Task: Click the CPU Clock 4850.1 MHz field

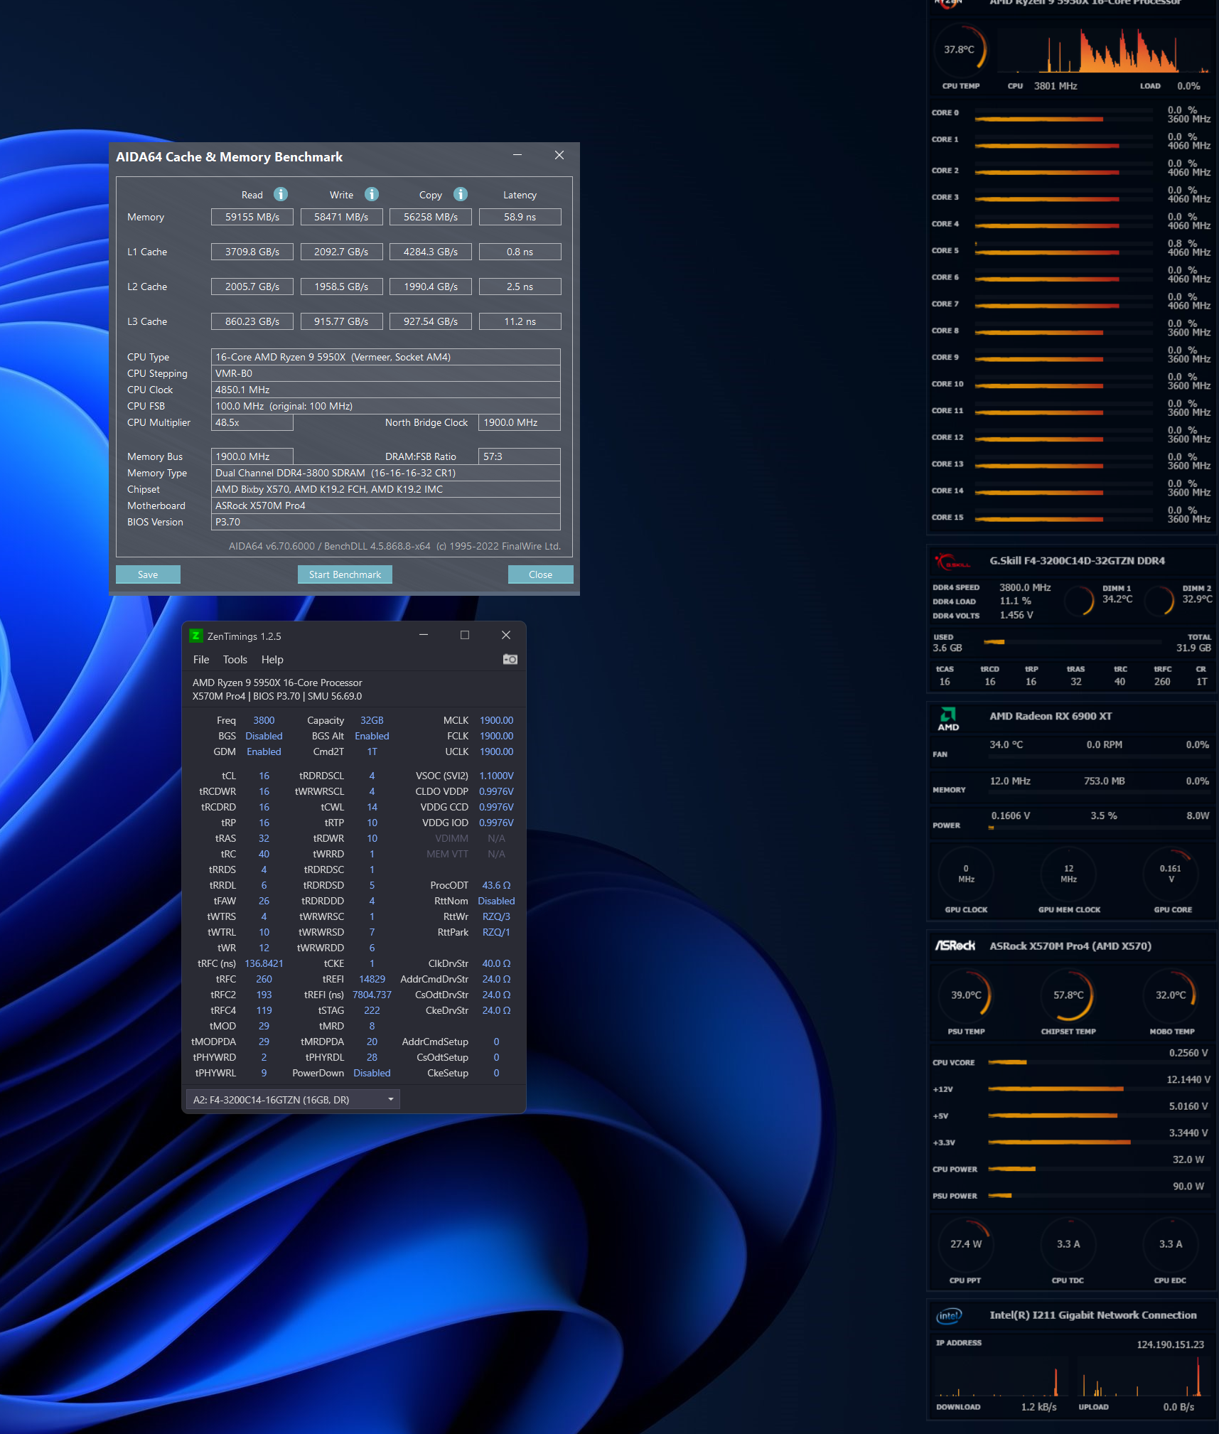Action: pyautogui.click(x=386, y=390)
